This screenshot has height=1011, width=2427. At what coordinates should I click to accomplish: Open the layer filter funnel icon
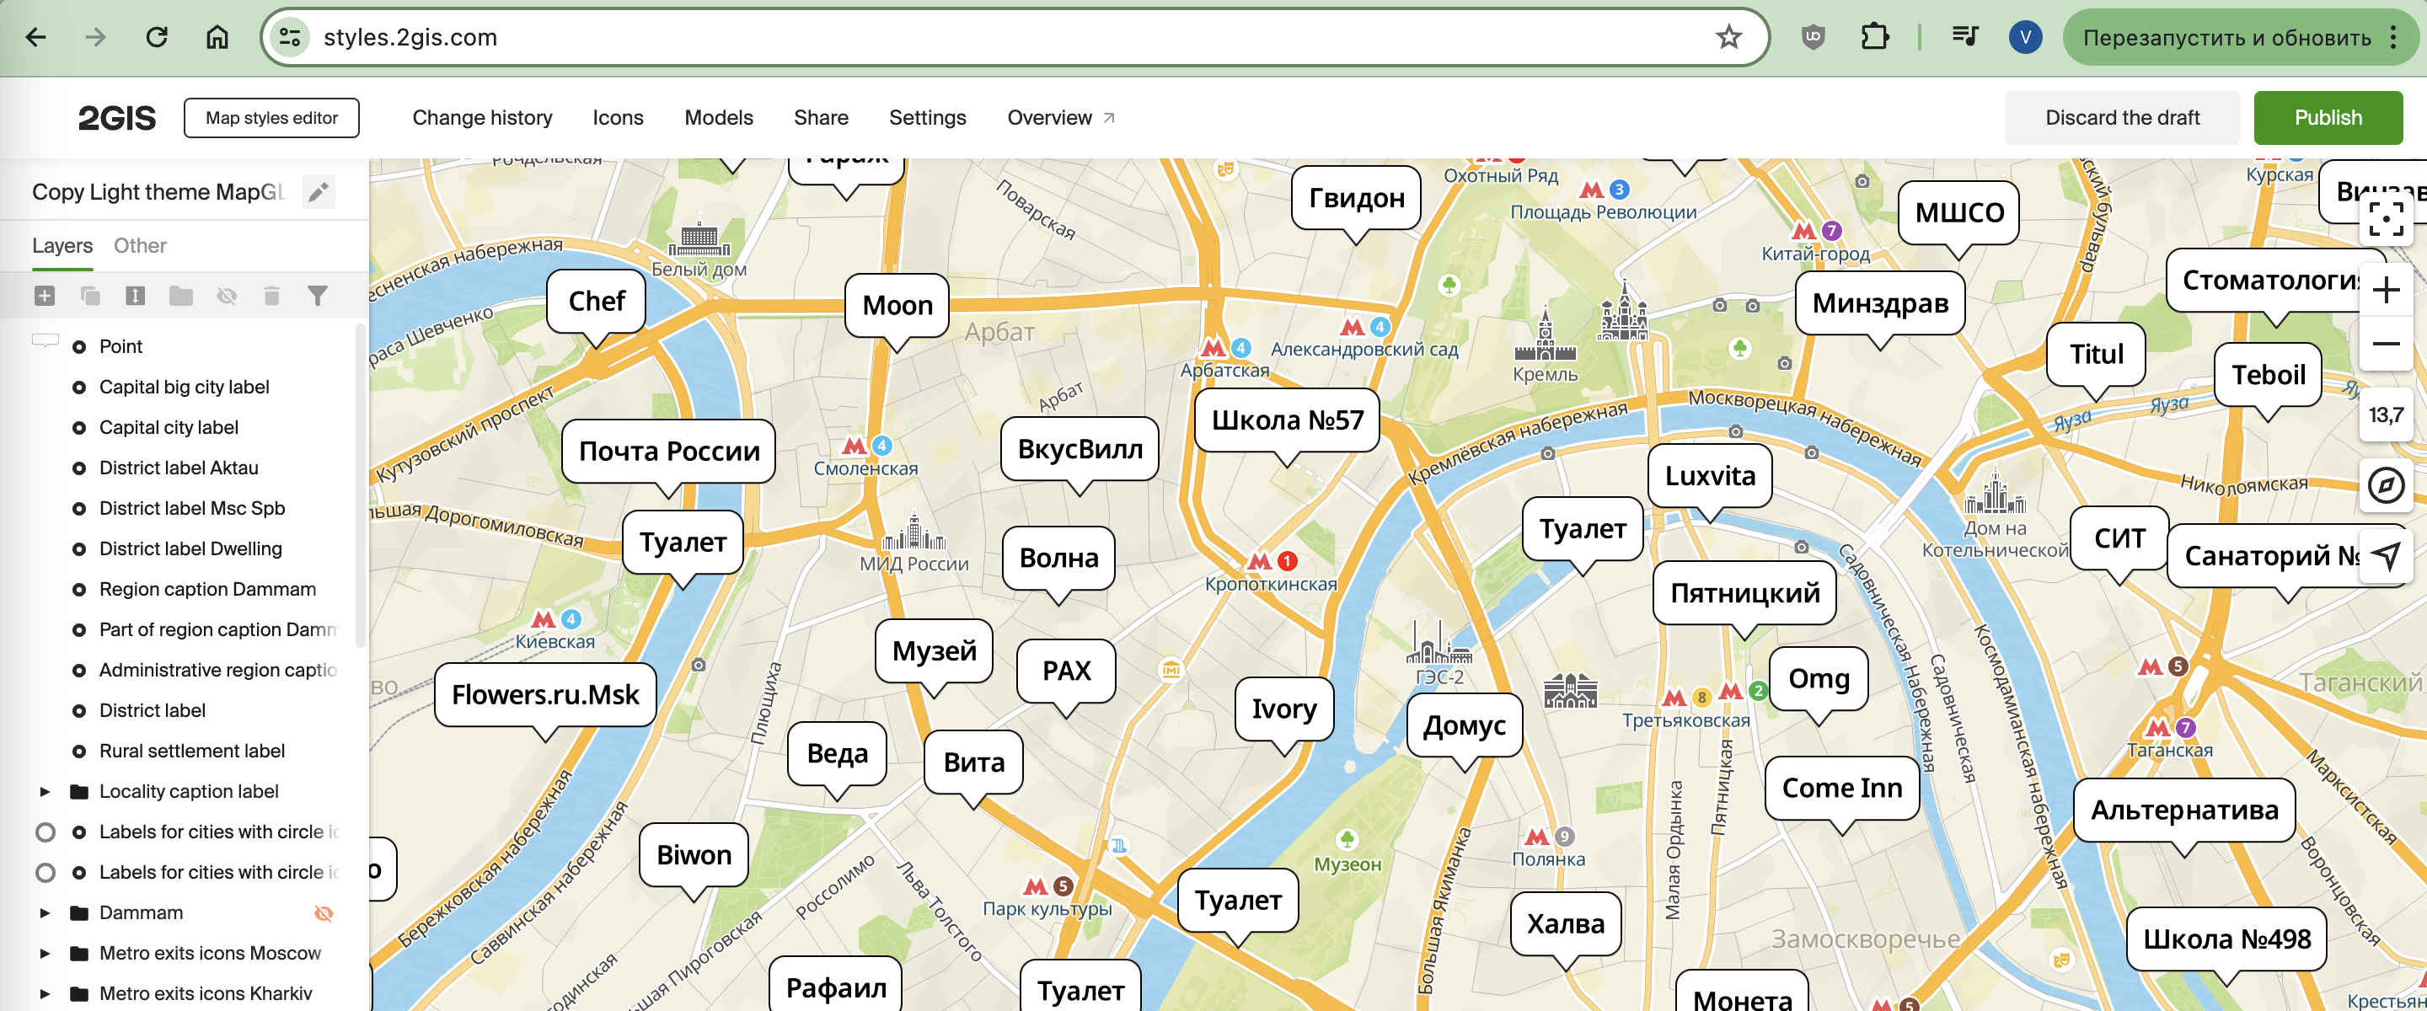click(318, 296)
